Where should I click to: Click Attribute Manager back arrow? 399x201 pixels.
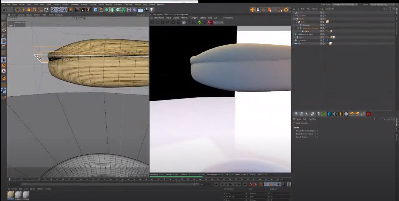coord(375,119)
